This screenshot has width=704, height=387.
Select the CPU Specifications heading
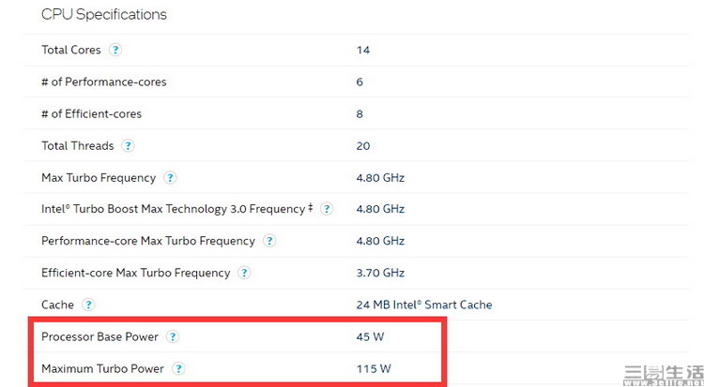103,14
